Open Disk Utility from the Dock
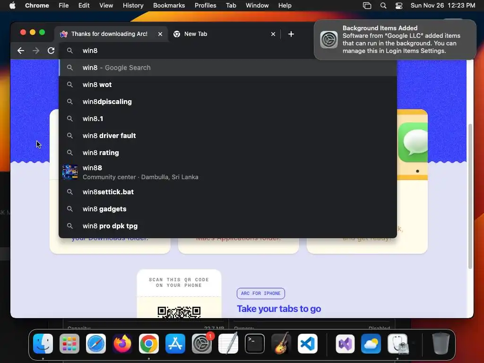Viewport: 484px width, 363px height. (398, 344)
